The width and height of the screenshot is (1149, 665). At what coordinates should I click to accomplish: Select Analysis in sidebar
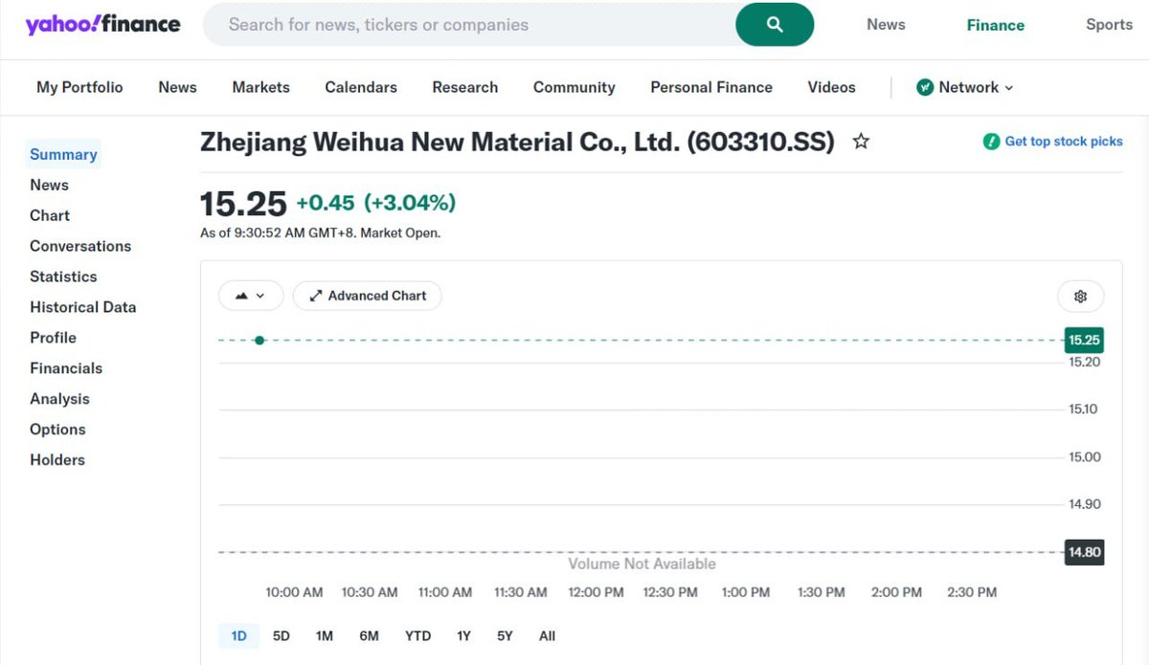[x=59, y=399]
